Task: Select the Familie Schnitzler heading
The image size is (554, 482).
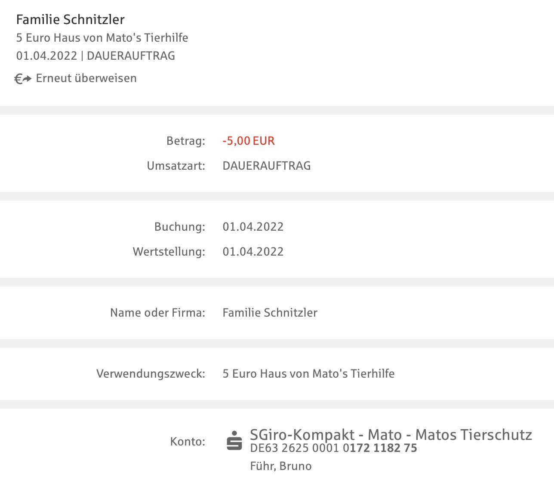Action: pyautogui.click(x=71, y=19)
